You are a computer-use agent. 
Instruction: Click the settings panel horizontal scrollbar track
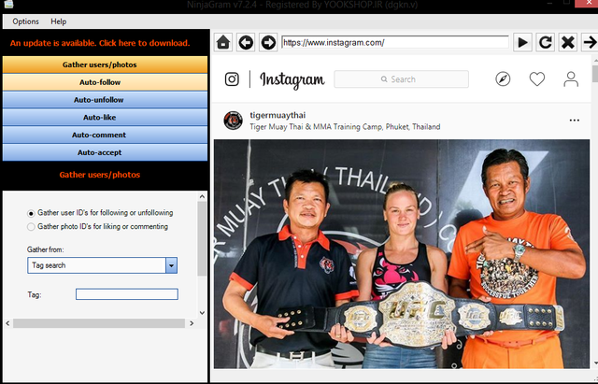[99, 323]
